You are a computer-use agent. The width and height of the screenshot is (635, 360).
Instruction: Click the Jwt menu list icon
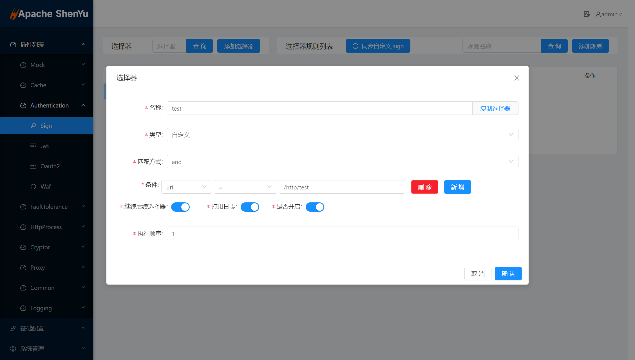(x=33, y=146)
